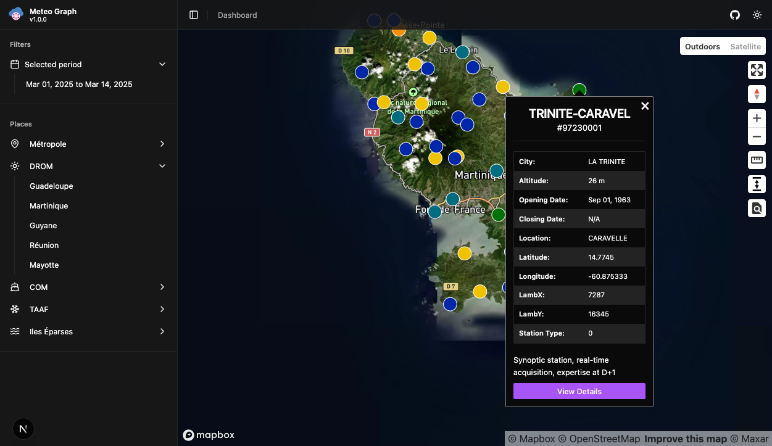
Task: Close the TRINITE-CARAVEL station popup
Action: point(645,106)
